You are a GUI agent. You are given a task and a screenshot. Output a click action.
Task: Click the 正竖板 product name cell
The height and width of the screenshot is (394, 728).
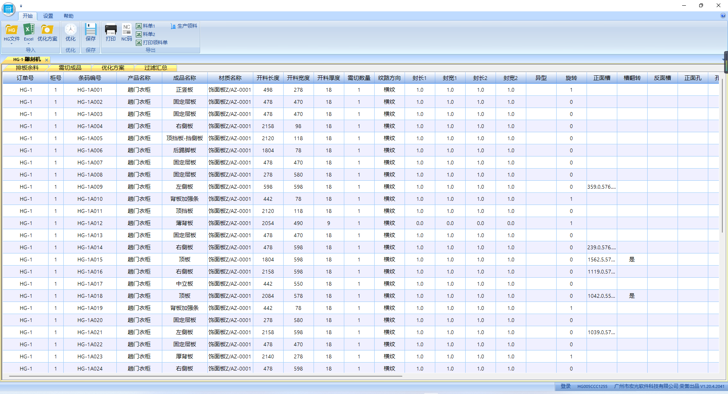pyautogui.click(x=185, y=90)
